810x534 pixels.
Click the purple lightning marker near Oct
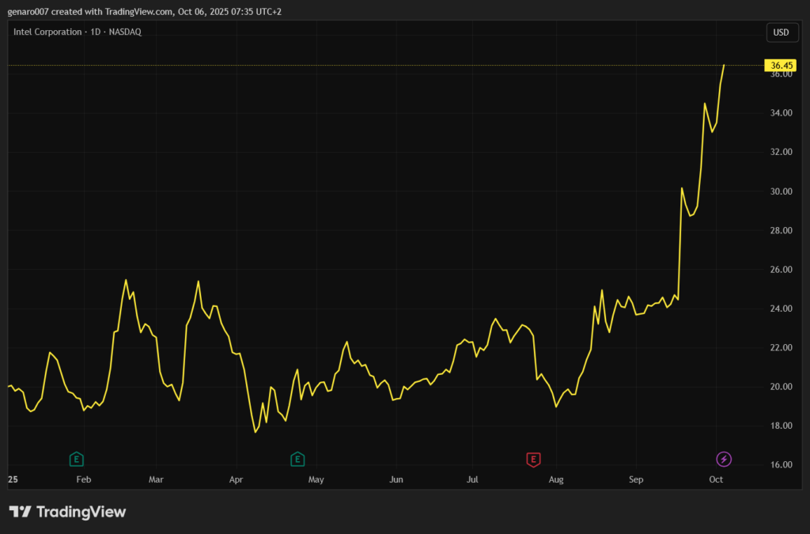pyautogui.click(x=724, y=459)
